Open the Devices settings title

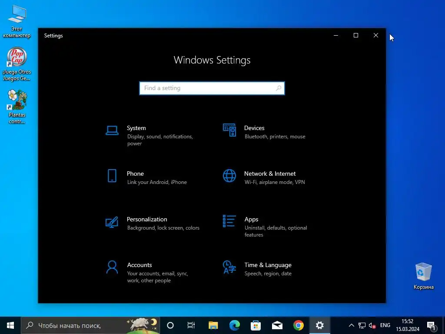click(254, 128)
